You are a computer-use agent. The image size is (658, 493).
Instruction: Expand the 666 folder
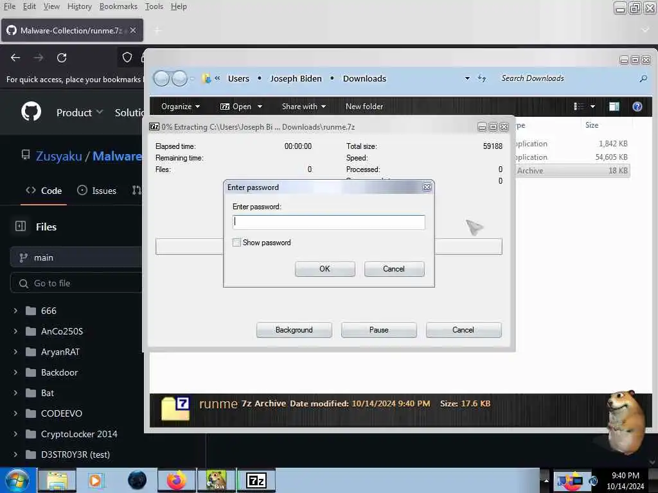(15, 311)
